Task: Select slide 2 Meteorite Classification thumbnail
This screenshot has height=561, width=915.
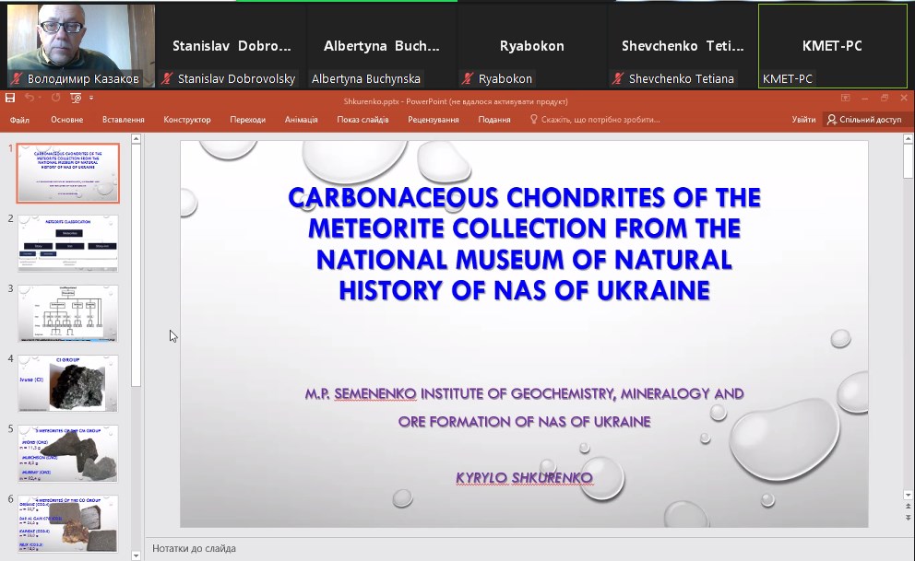Action: pyautogui.click(x=68, y=243)
